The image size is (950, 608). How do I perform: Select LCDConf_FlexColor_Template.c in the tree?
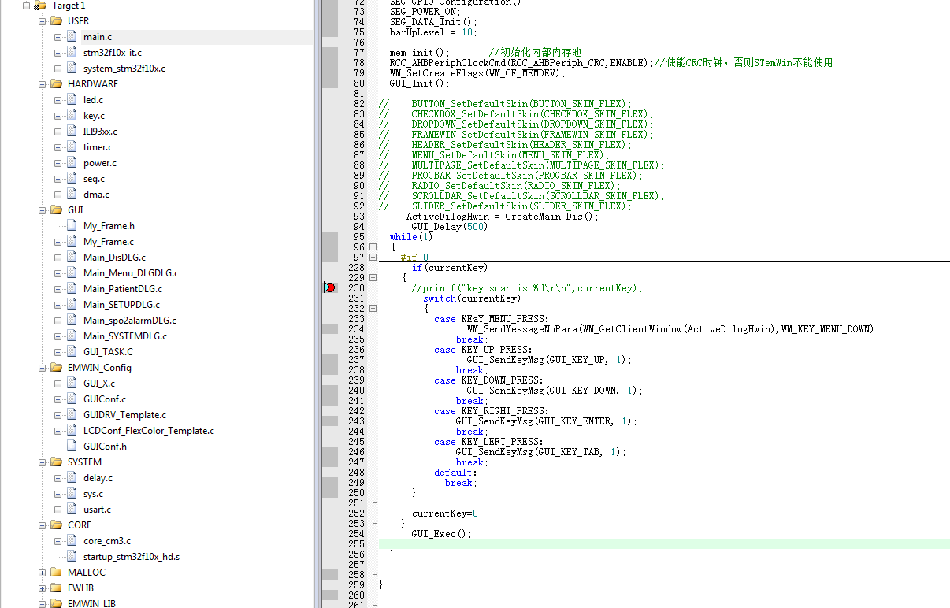pos(149,431)
